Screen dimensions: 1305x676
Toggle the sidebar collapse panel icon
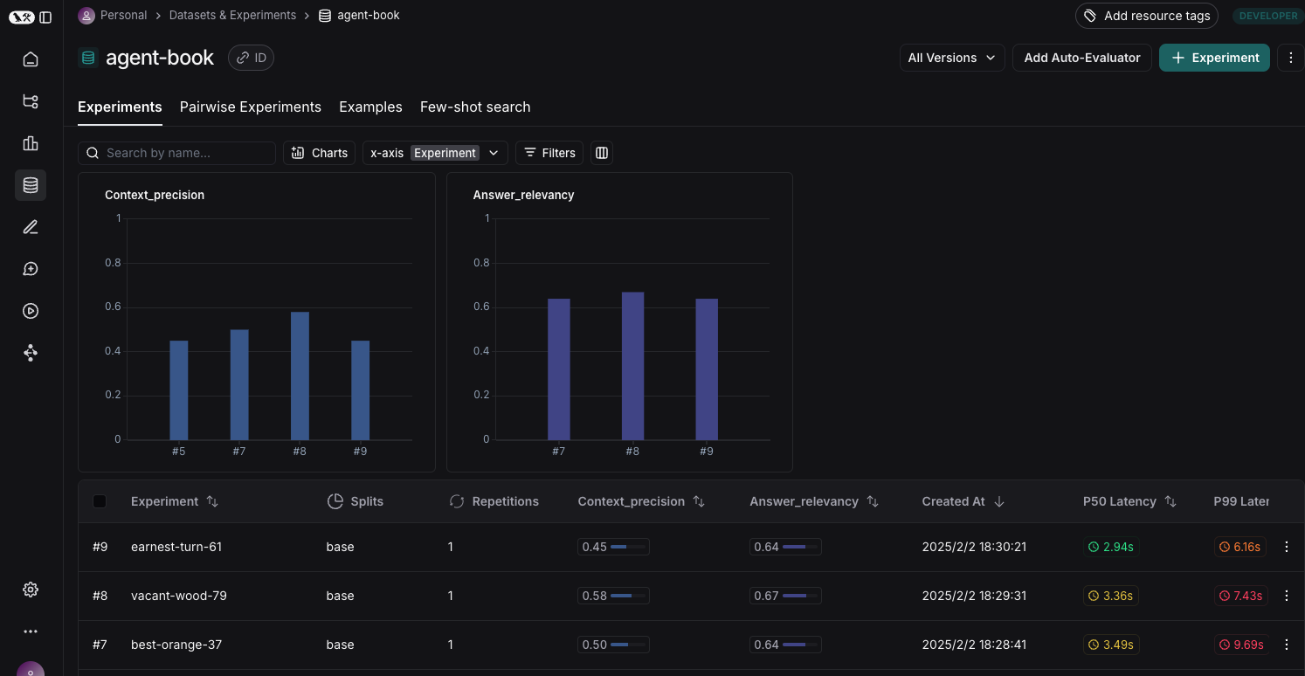coord(45,17)
